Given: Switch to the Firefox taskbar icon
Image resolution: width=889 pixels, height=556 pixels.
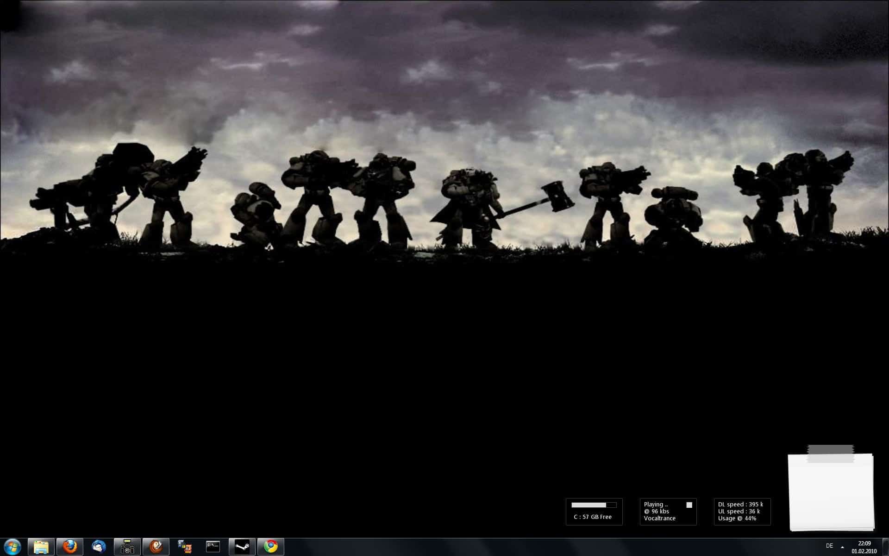Looking at the screenshot, I should click(70, 547).
